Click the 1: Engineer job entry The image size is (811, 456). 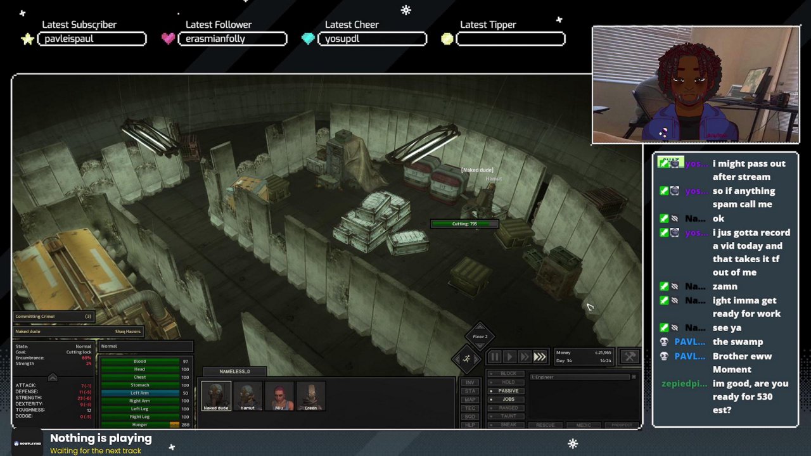point(580,377)
